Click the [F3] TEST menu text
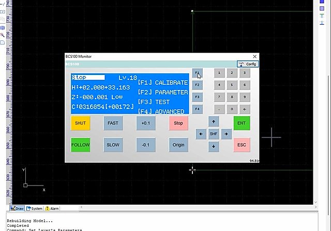The image size is (331, 231). point(154,102)
